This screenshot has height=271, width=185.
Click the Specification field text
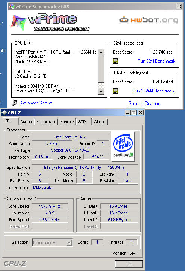pyautogui.click(x=85, y=167)
